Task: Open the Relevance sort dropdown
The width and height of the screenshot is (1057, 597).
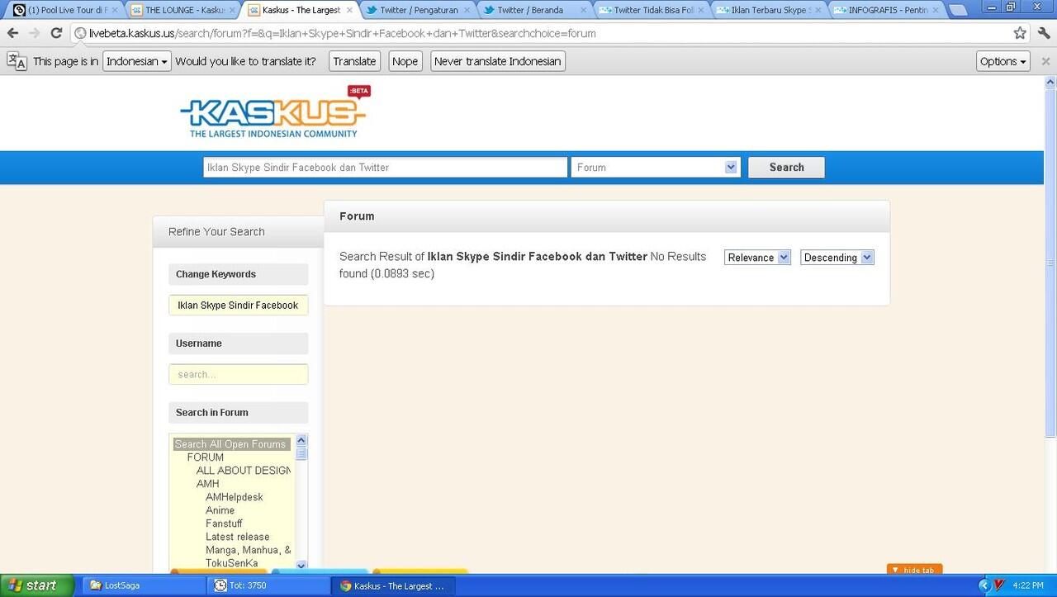Action: coord(758,258)
